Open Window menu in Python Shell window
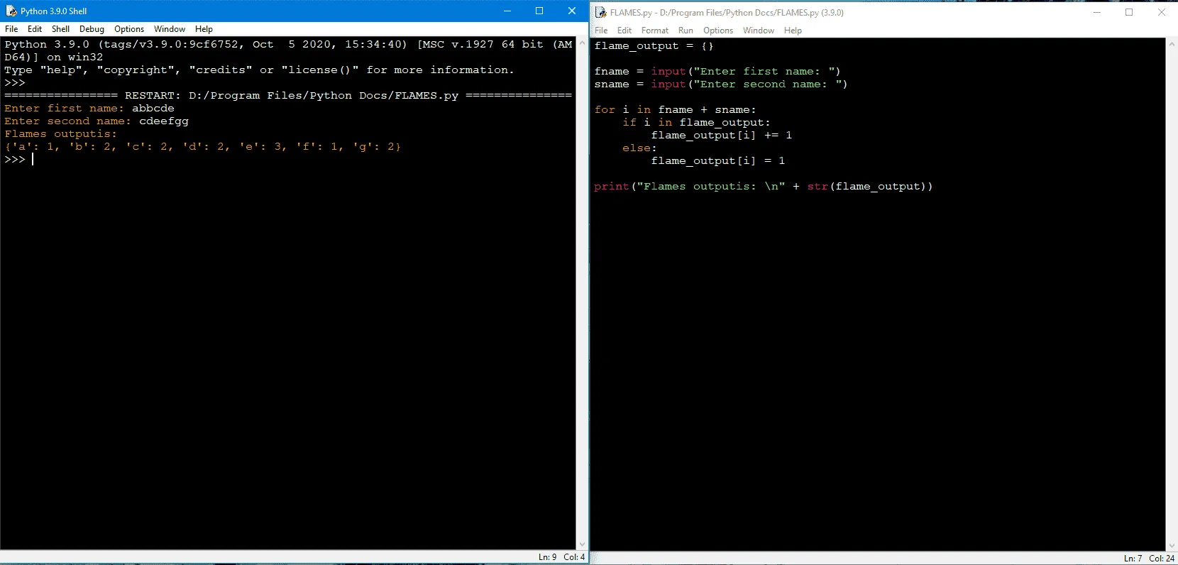This screenshot has width=1178, height=565. pos(170,29)
